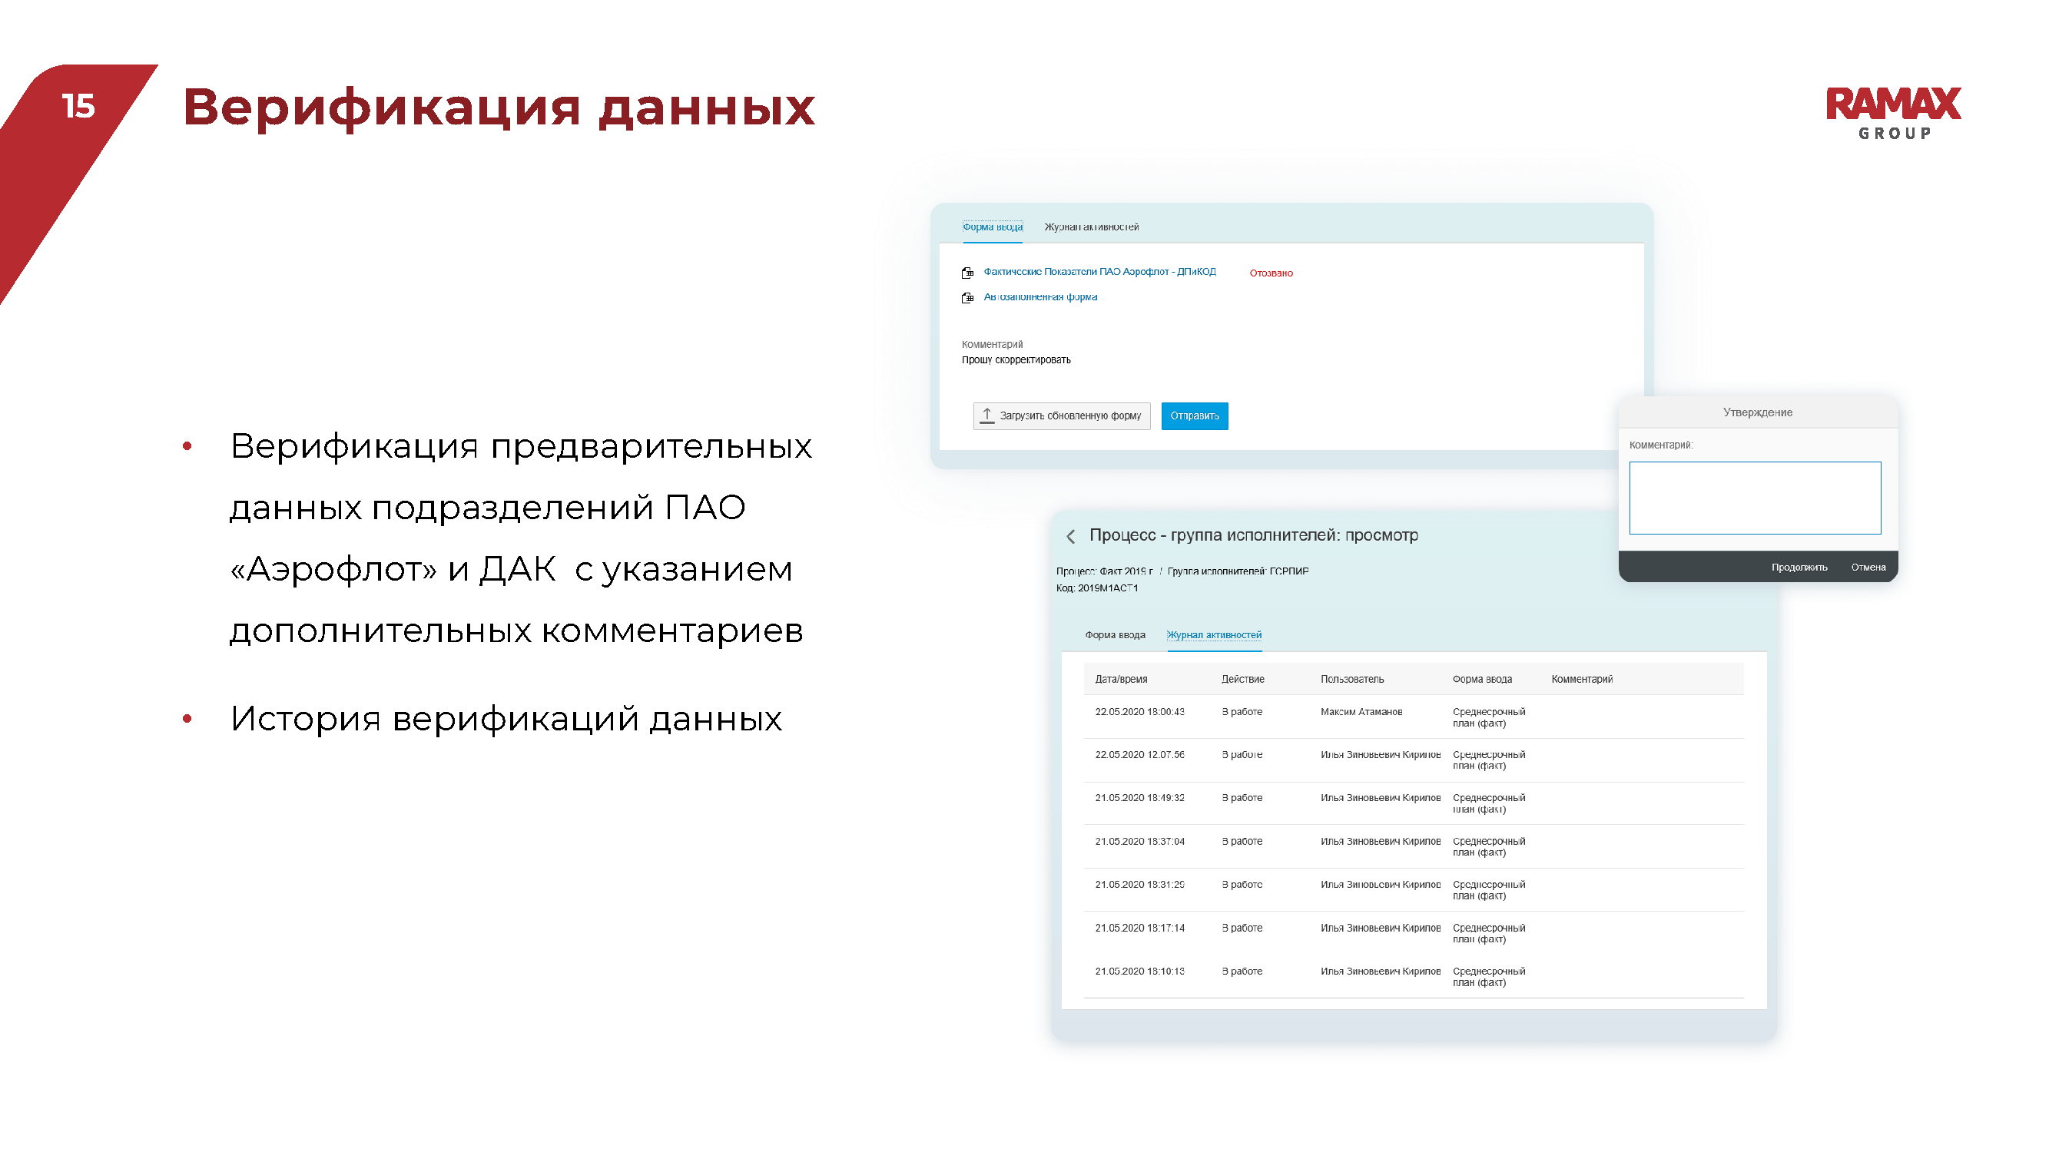Select Форма ввода tab in process view panel

[1116, 635]
